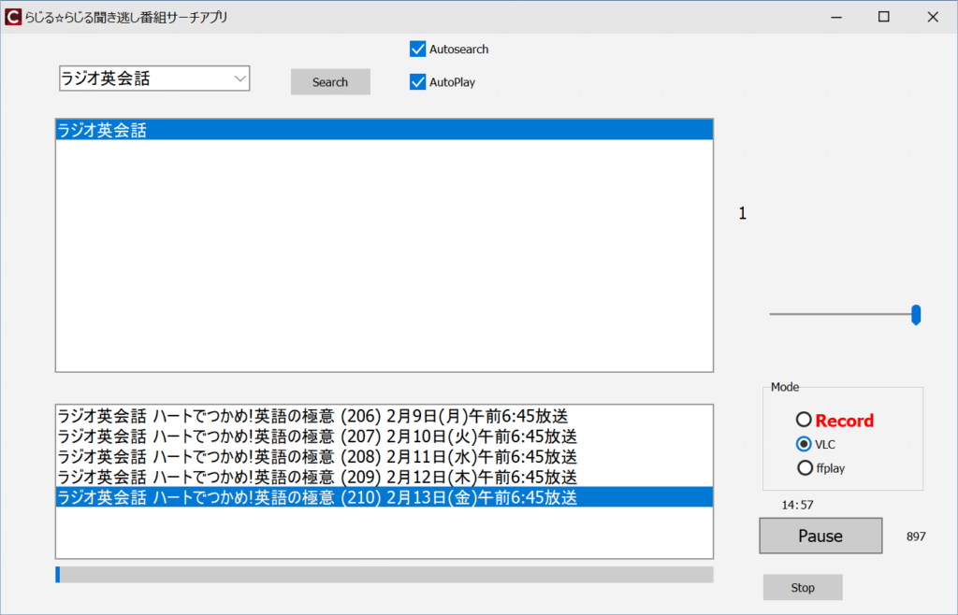Viewport: 958px width, 615px height.
Task: Choose episode (207) broadcast 2月10日
Action: click(x=316, y=436)
